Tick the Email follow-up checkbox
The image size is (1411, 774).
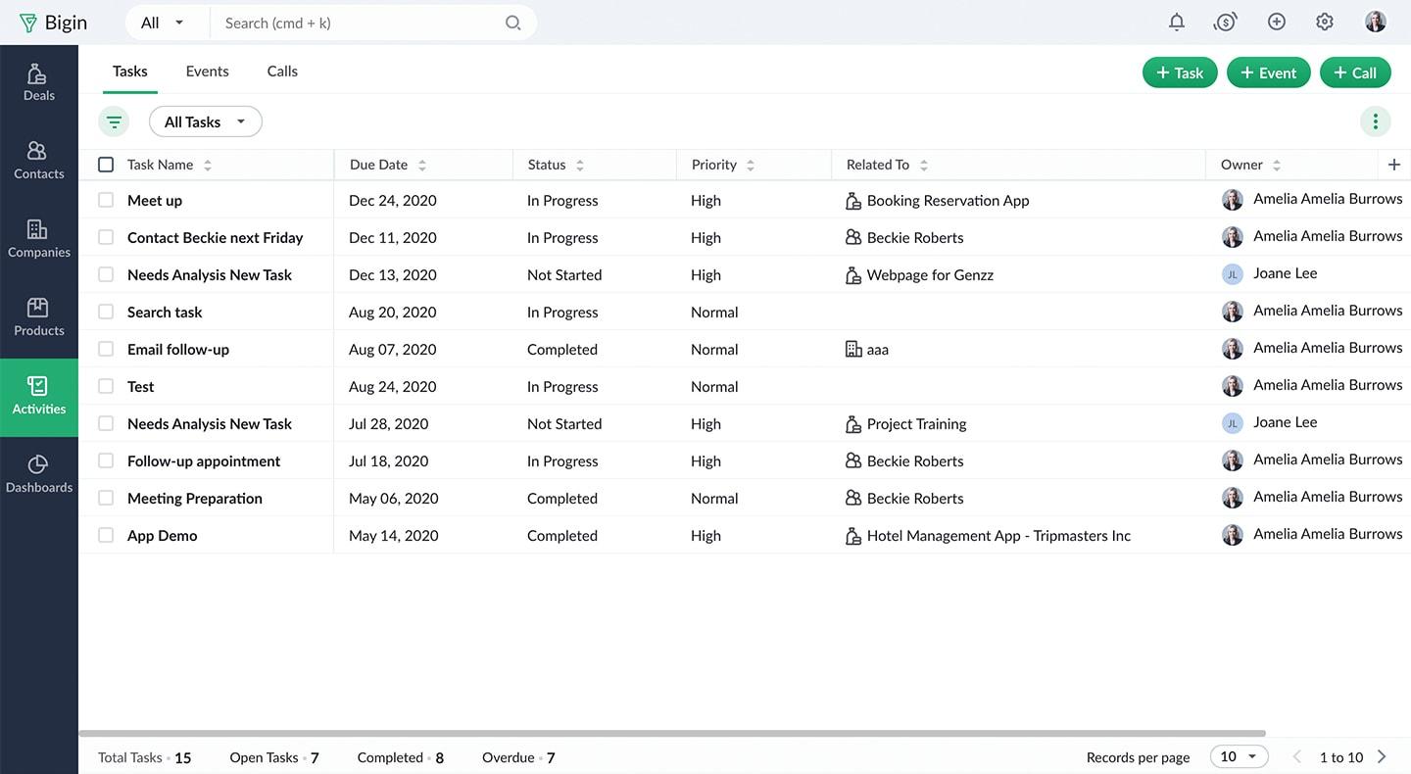106,349
